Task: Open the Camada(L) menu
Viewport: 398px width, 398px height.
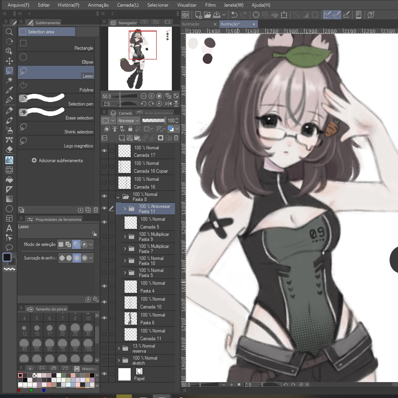Action: pyautogui.click(x=128, y=5)
